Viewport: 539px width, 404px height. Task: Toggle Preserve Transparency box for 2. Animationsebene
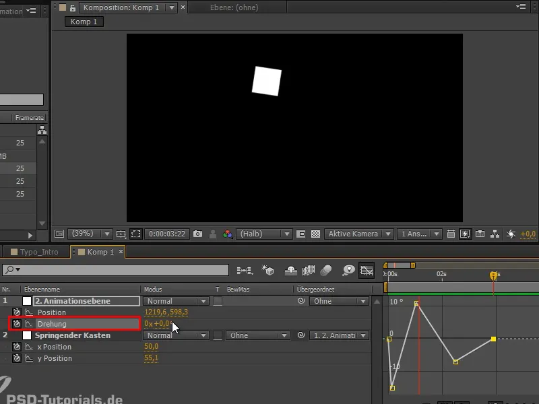(218, 301)
